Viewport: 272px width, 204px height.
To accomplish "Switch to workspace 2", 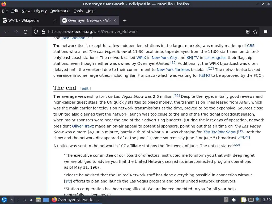I will (x=18, y=200).
